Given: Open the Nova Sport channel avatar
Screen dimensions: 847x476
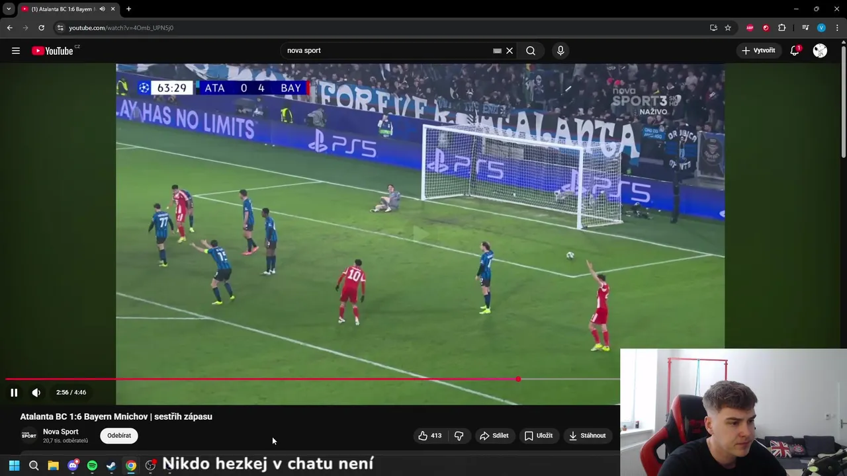Looking at the screenshot, I should (x=28, y=436).
